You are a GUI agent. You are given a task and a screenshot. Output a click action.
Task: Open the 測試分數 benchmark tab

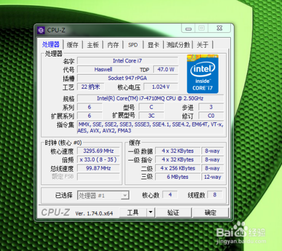pos(178,45)
